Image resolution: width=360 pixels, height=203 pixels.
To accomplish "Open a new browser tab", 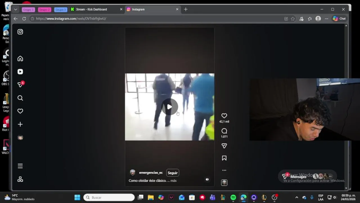I will coord(186,9).
